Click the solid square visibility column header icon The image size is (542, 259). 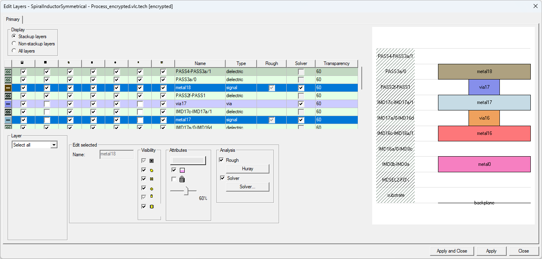pos(46,63)
